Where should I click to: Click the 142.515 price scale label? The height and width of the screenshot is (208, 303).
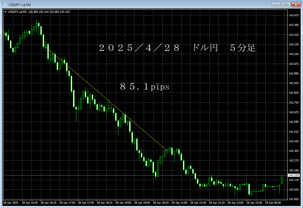coord(294,131)
